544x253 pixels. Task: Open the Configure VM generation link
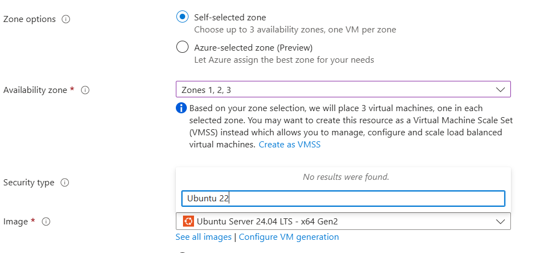tap(289, 237)
